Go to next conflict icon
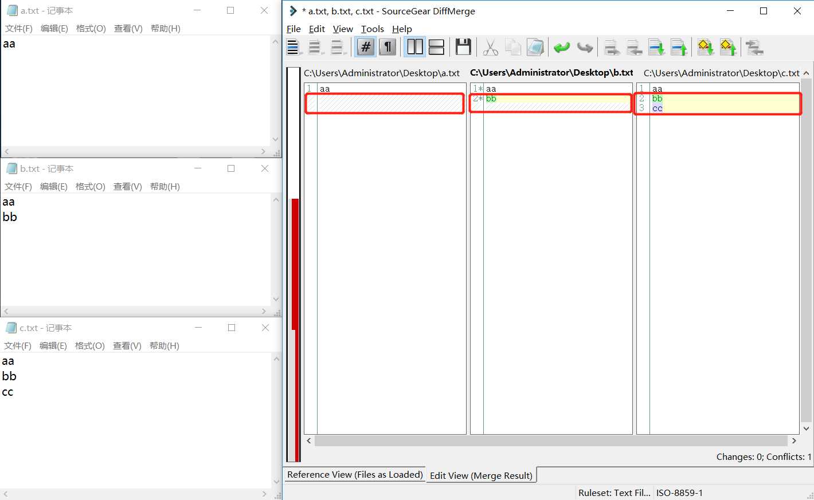Image resolution: width=814 pixels, height=500 pixels. pyautogui.click(x=706, y=48)
